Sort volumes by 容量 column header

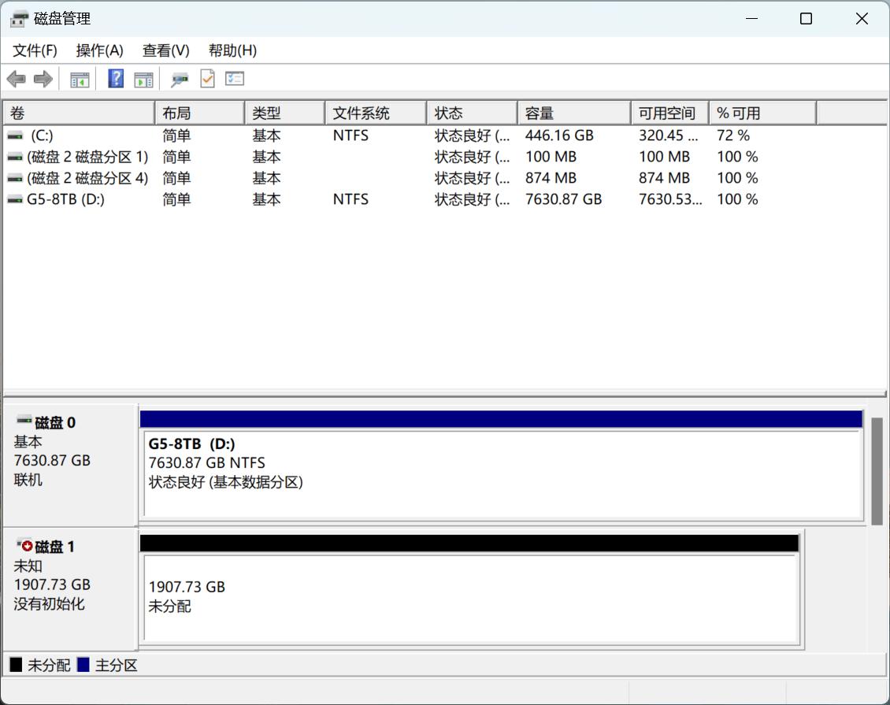click(x=573, y=113)
